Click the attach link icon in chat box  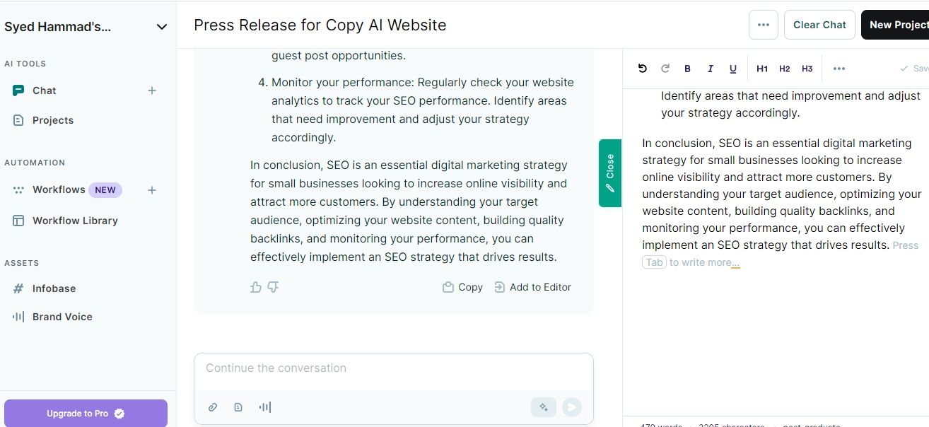coord(212,407)
